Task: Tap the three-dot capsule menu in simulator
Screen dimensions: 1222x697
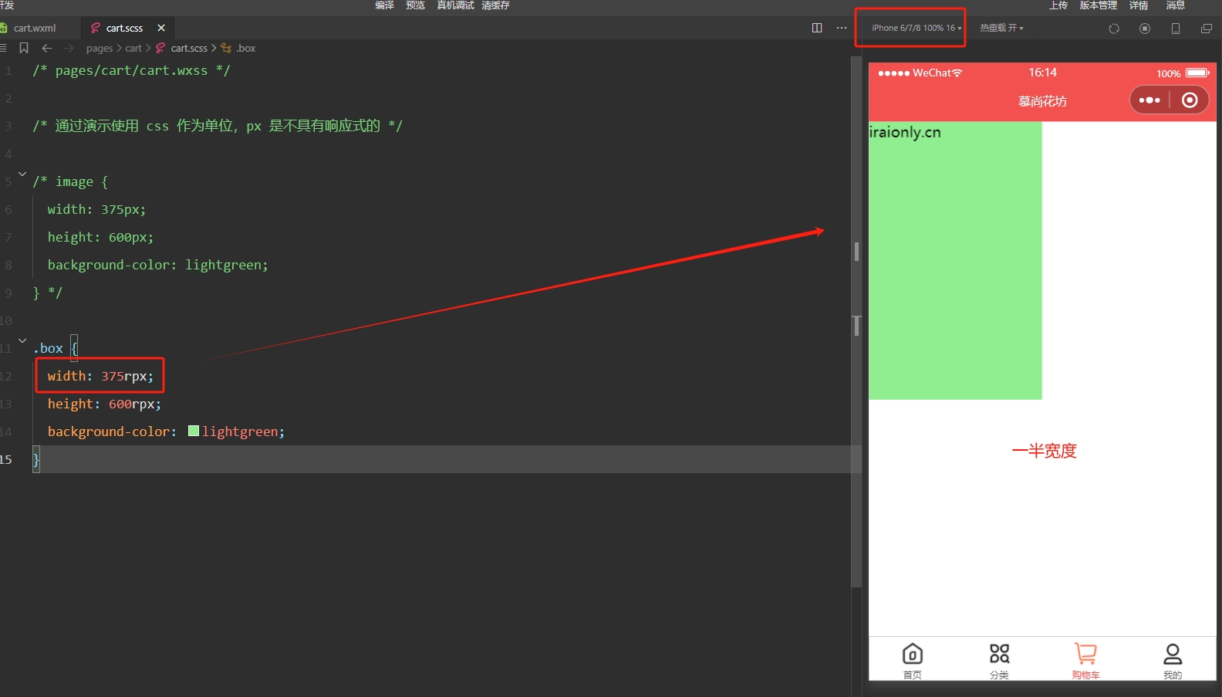Action: point(1149,100)
